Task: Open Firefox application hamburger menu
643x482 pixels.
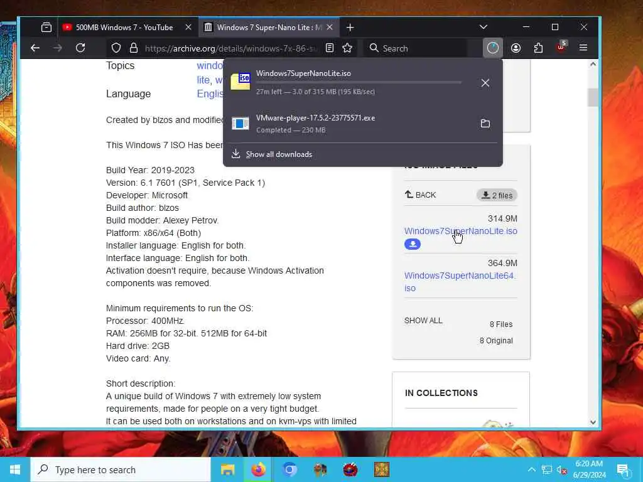Action: point(583,48)
